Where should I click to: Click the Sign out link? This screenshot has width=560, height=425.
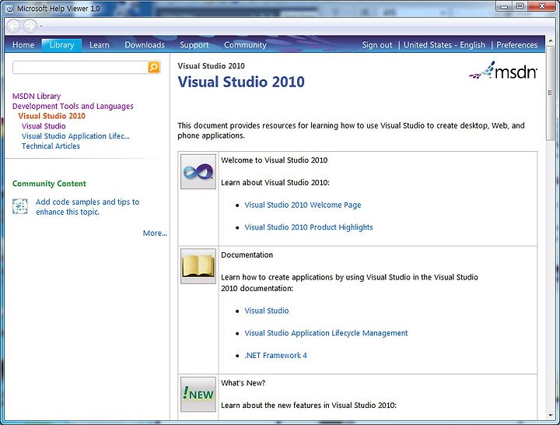click(377, 45)
